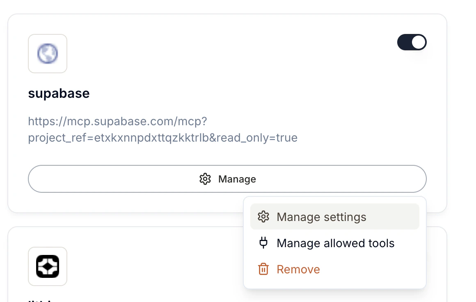Remove the supabase connector via menu
The width and height of the screenshot is (476, 302).
334,269
